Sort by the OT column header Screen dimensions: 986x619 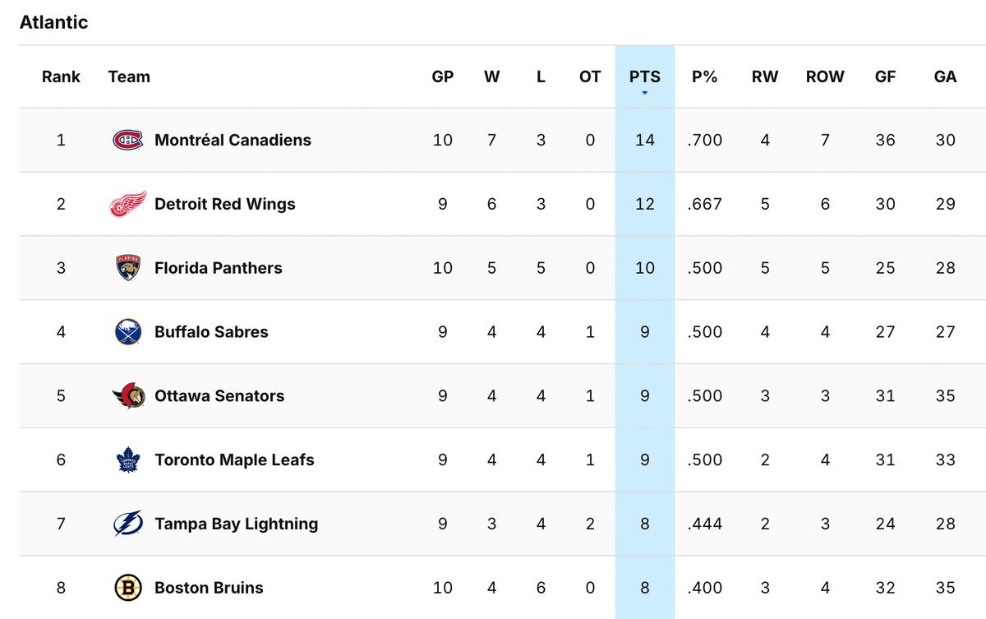tap(589, 76)
